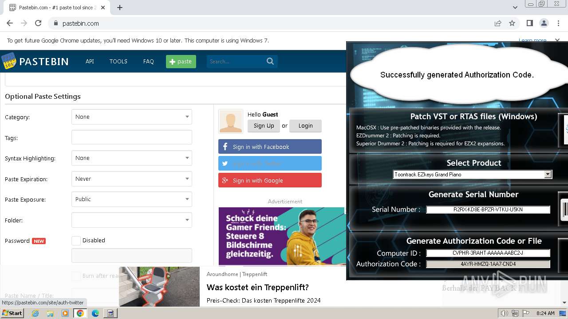Click the guest avatar image

[x=231, y=121]
